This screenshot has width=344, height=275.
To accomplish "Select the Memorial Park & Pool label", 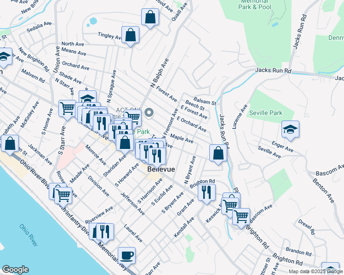I will point(255,5).
